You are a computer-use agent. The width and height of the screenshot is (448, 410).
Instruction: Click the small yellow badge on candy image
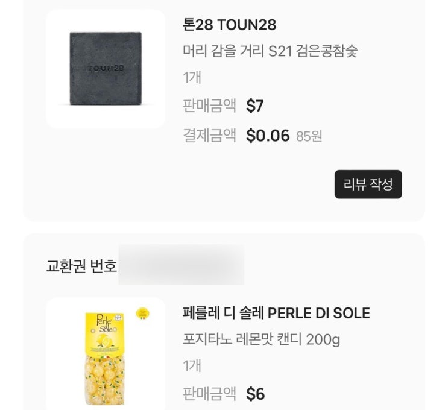[x=142, y=313]
